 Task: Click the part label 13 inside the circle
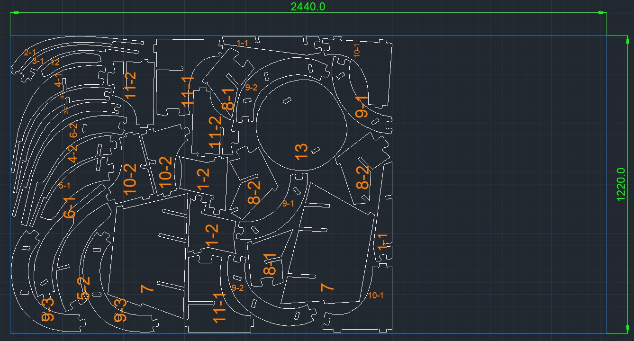tap(301, 152)
